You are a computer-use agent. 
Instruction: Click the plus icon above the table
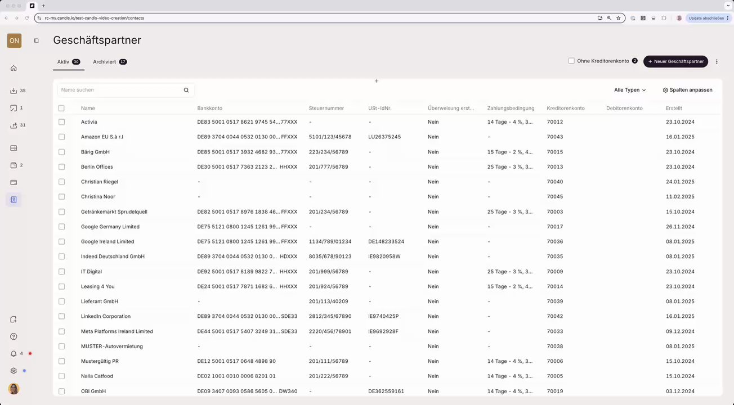(377, 81)
